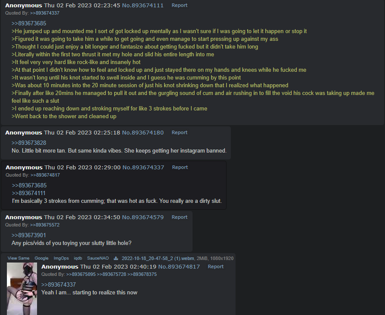Image resolution: width=385 pixels, height=315 pixels.
Task: Follow the reply link >>893673828
Action: (x=29, y=143)
